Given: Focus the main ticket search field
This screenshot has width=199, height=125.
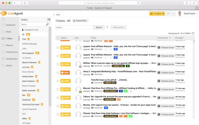Looking at the screenshot, I should [74, 27].
